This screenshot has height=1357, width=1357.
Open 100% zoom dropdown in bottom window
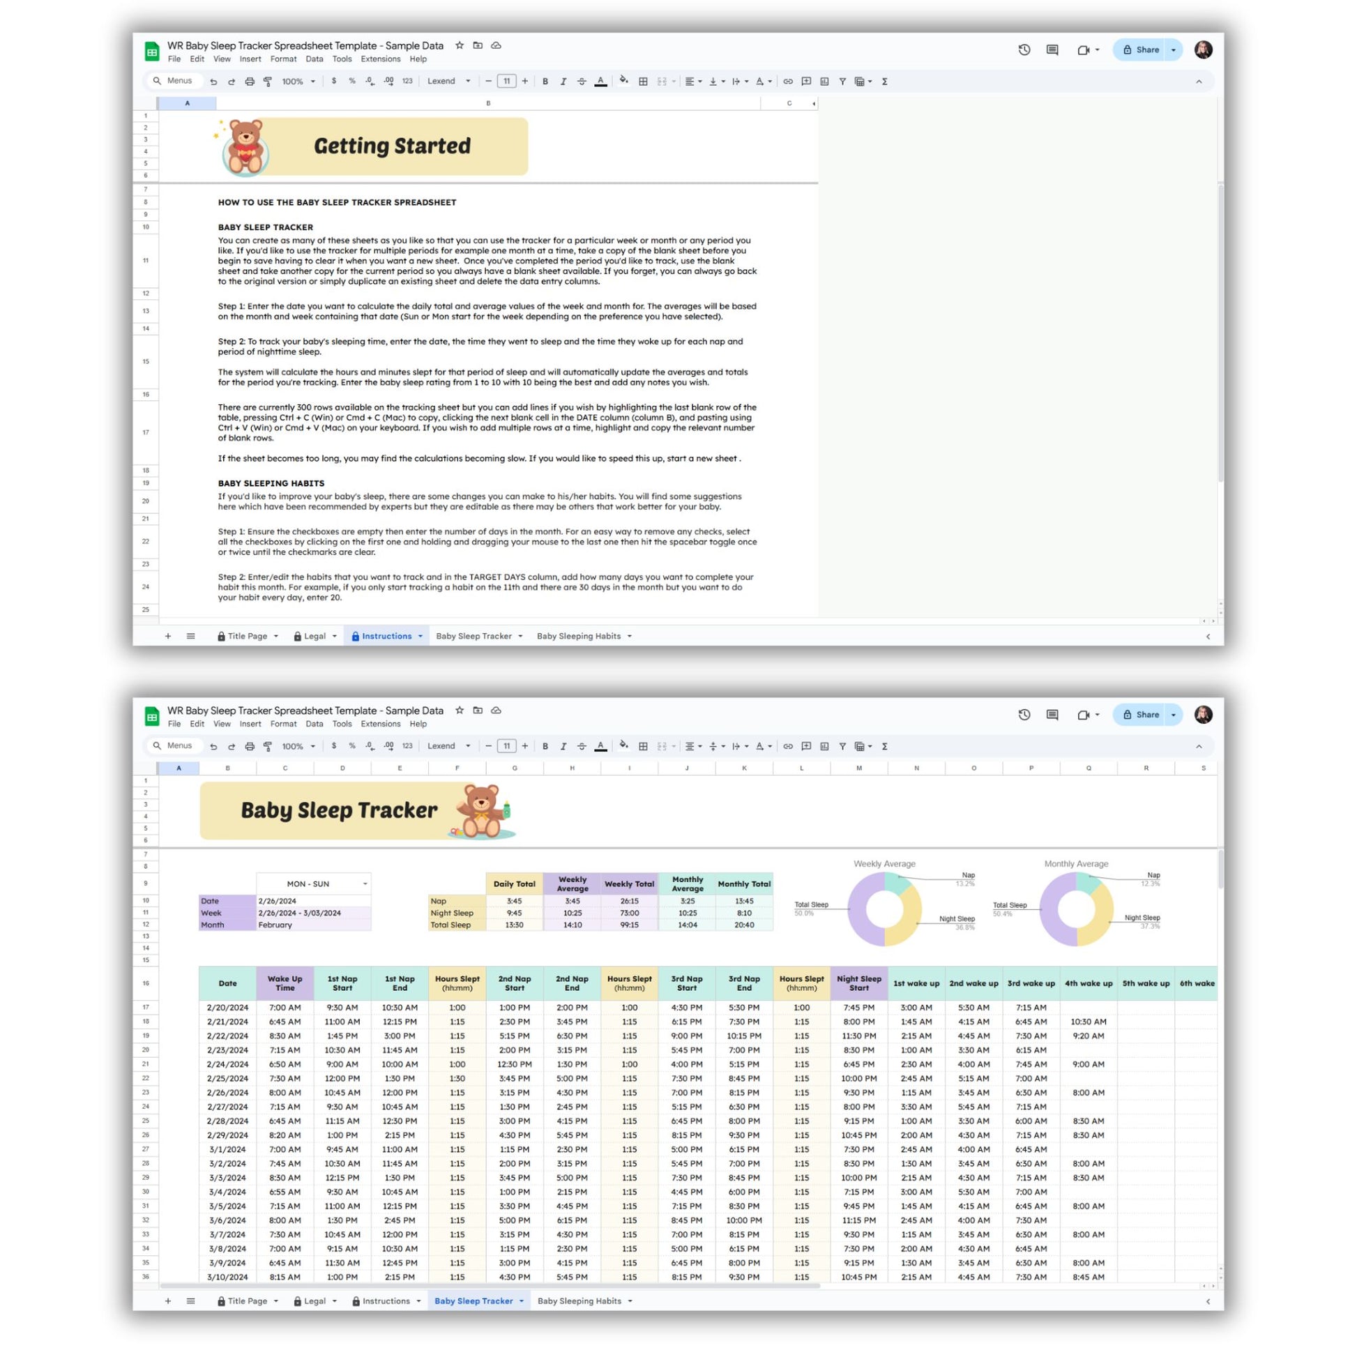pos(298,746)
